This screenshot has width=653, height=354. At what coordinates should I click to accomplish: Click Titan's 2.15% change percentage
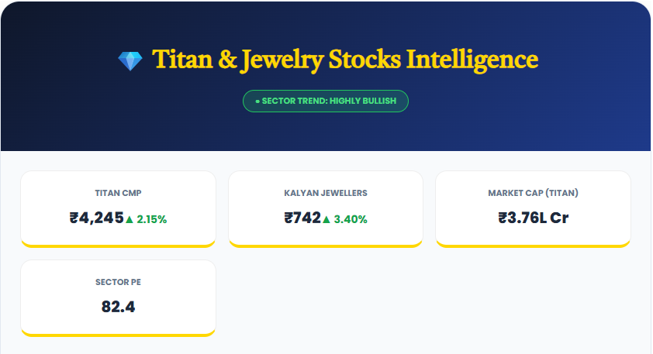click(151, 219)
